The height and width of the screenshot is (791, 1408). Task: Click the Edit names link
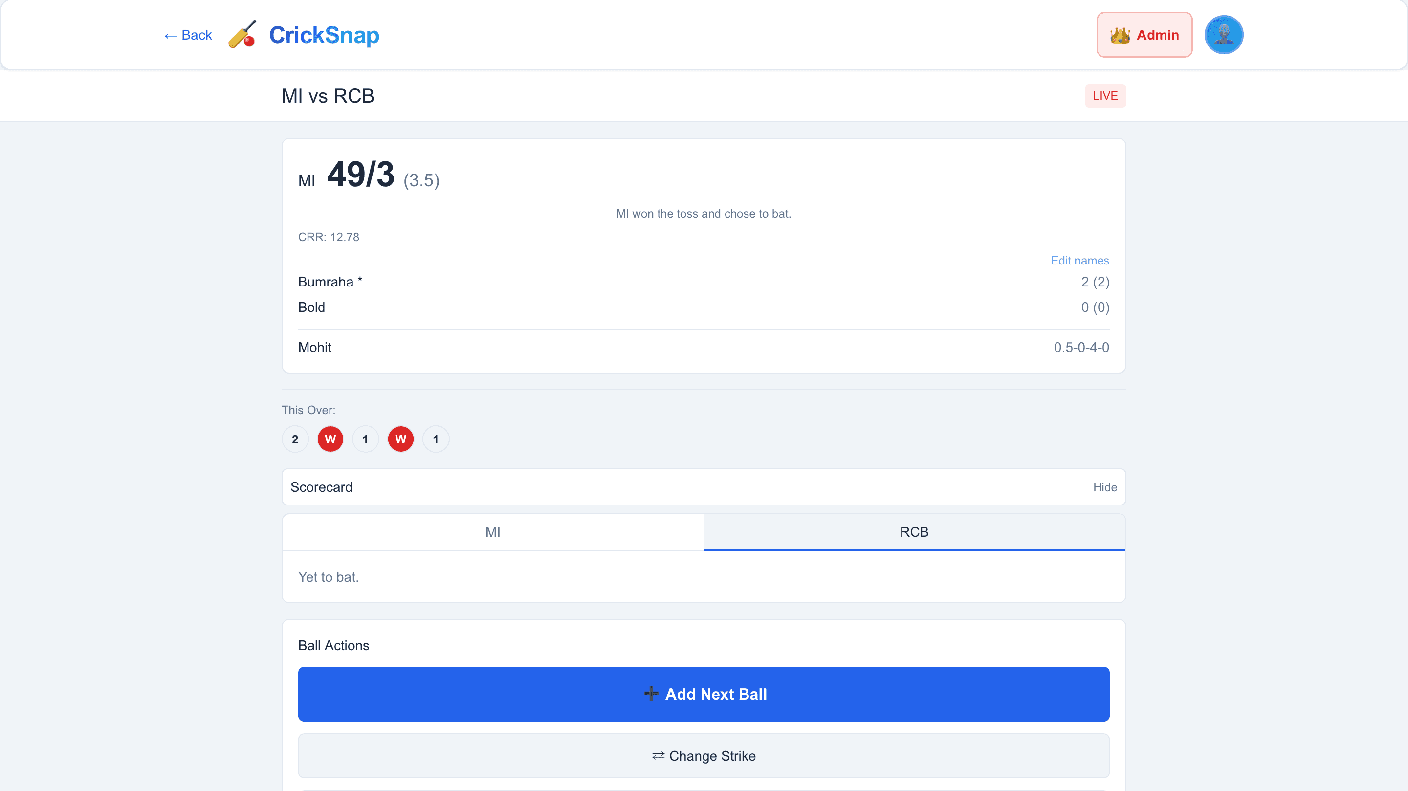(1079, 260)
